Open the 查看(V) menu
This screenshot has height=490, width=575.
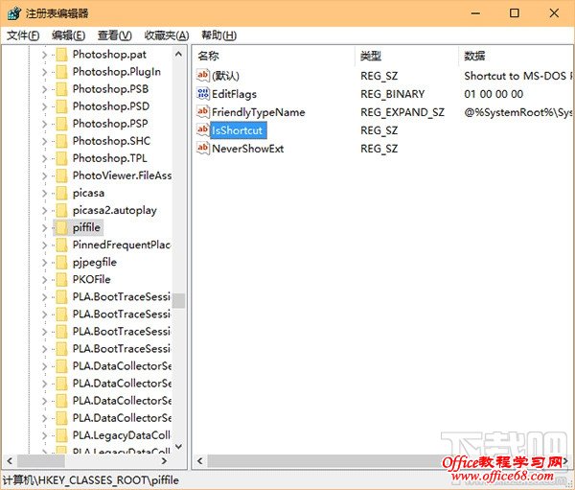pos(114,35)
